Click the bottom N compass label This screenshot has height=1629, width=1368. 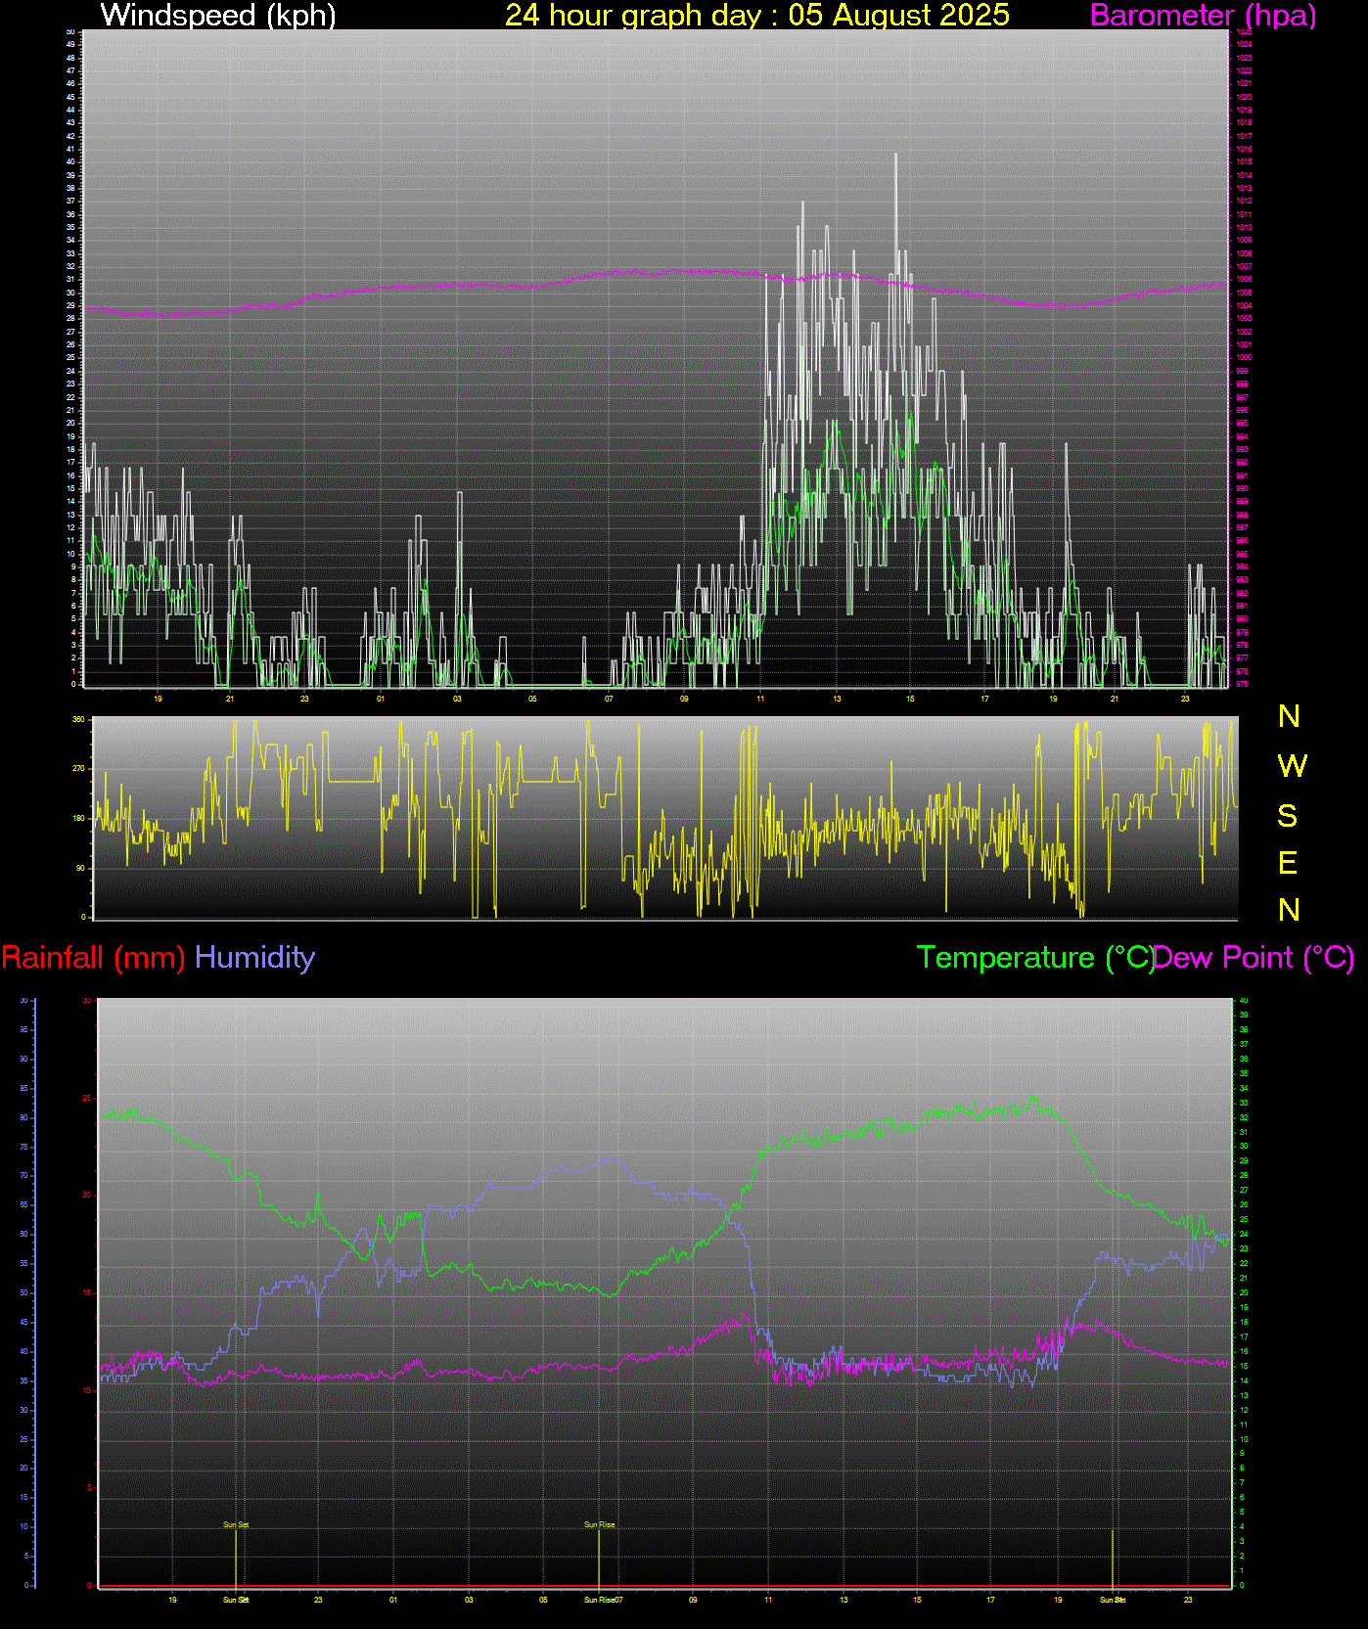(x=1289, y=911)
